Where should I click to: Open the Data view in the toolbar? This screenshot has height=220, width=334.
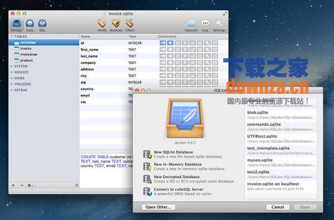pyautogui.click(x=30, y=25)
